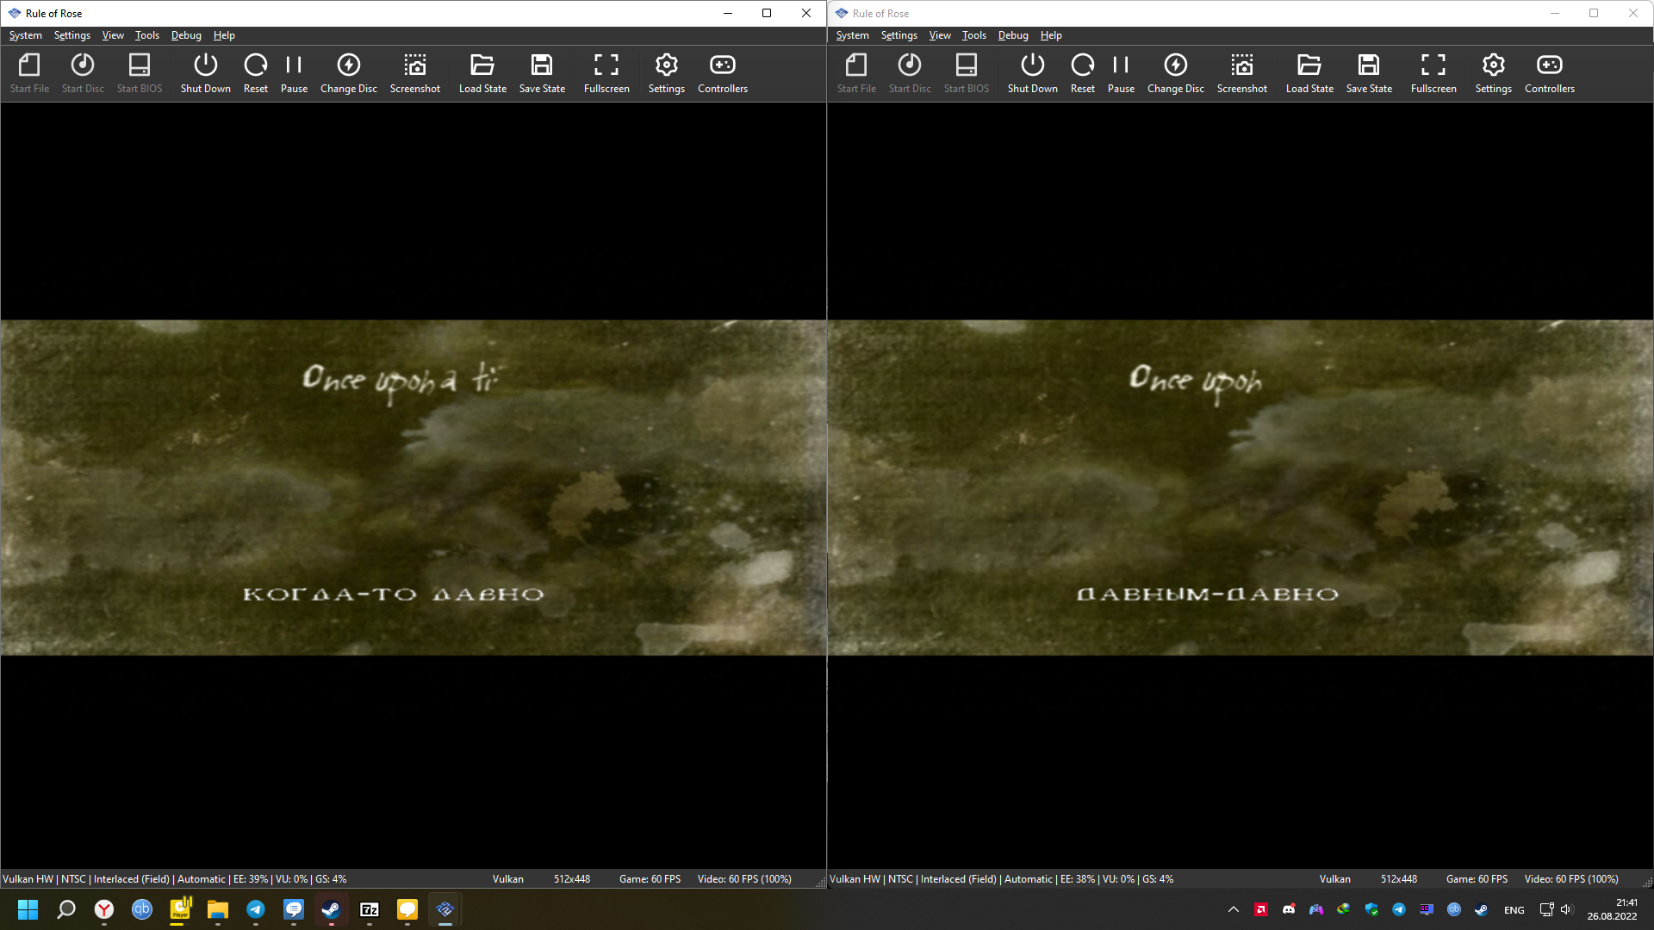Open taskbar Search
This screenshot has height=930, width=1654.
[x=66, y=909]
